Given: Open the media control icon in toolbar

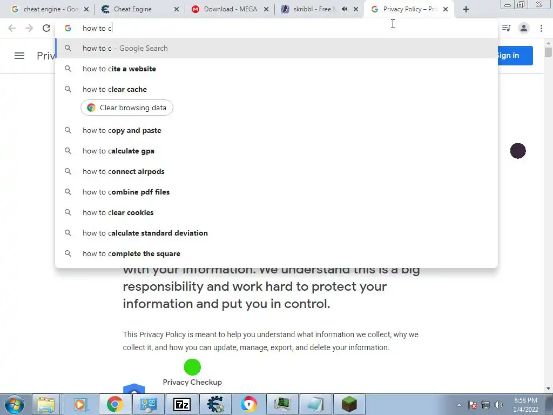Looking at the screenshot, I should (507, 28).
